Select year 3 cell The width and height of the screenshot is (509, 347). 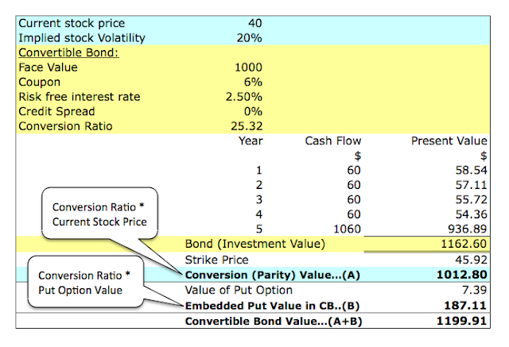tap(258, 199)
